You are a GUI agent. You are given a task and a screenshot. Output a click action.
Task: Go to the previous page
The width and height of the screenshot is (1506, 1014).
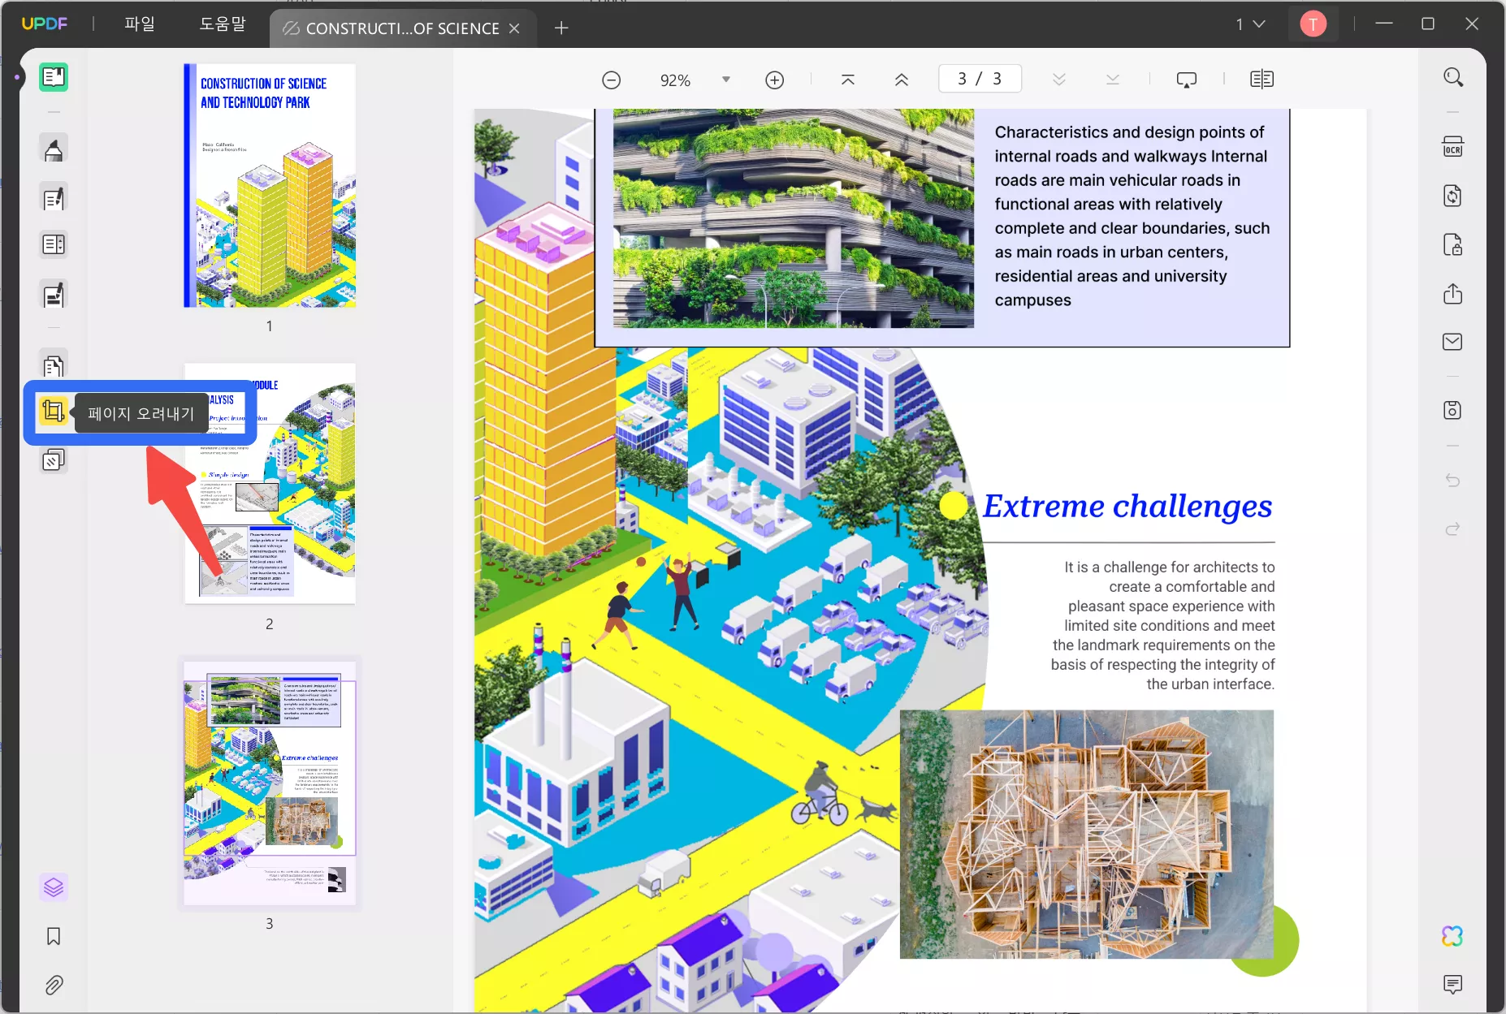(902, 80)
